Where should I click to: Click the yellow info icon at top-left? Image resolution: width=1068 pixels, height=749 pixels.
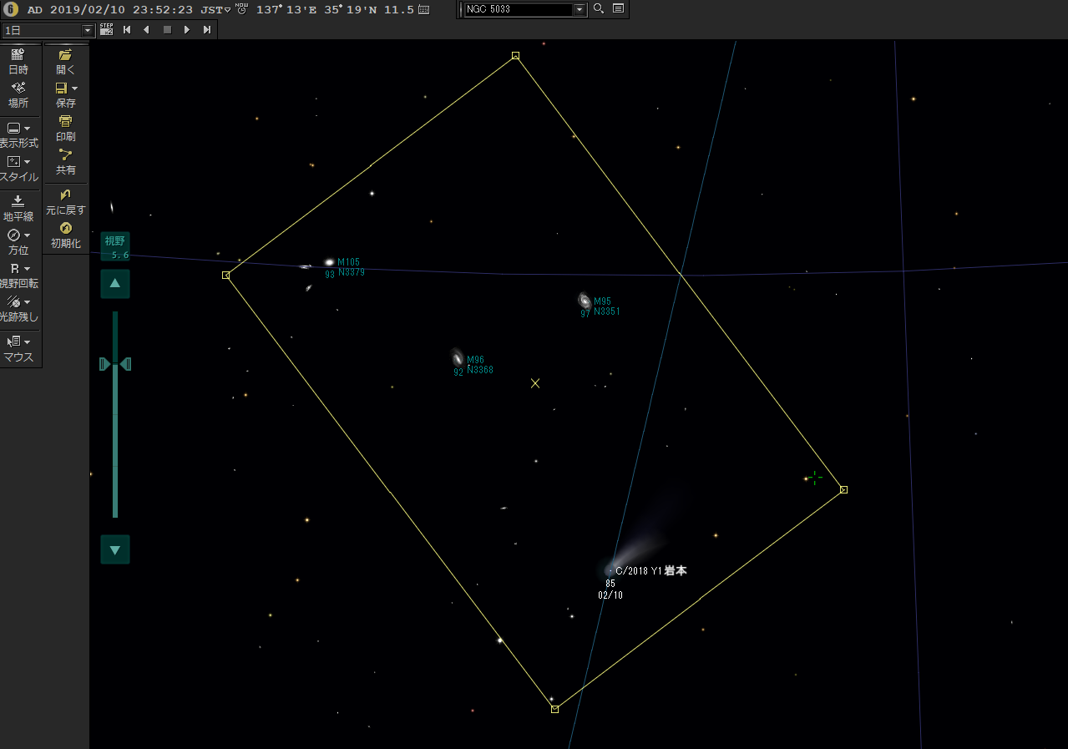click(12, 9)
